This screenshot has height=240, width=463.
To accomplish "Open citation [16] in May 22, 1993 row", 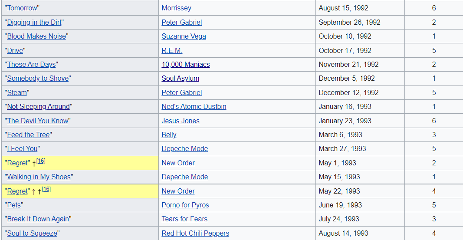I will coord(46,189).
